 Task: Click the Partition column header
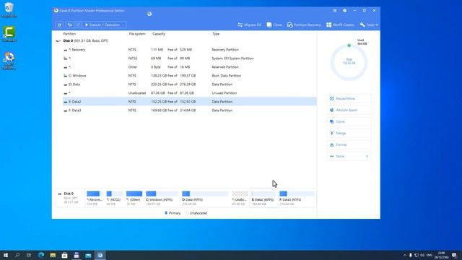(x=69, y=34)
